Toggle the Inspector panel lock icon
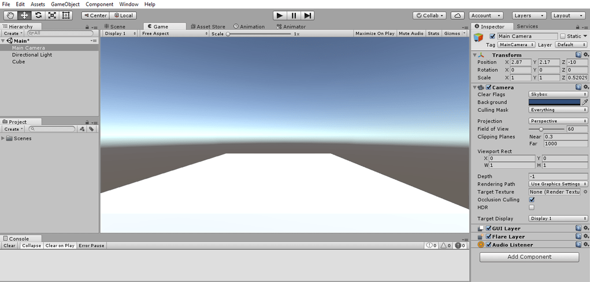 (x=578, y=27)
